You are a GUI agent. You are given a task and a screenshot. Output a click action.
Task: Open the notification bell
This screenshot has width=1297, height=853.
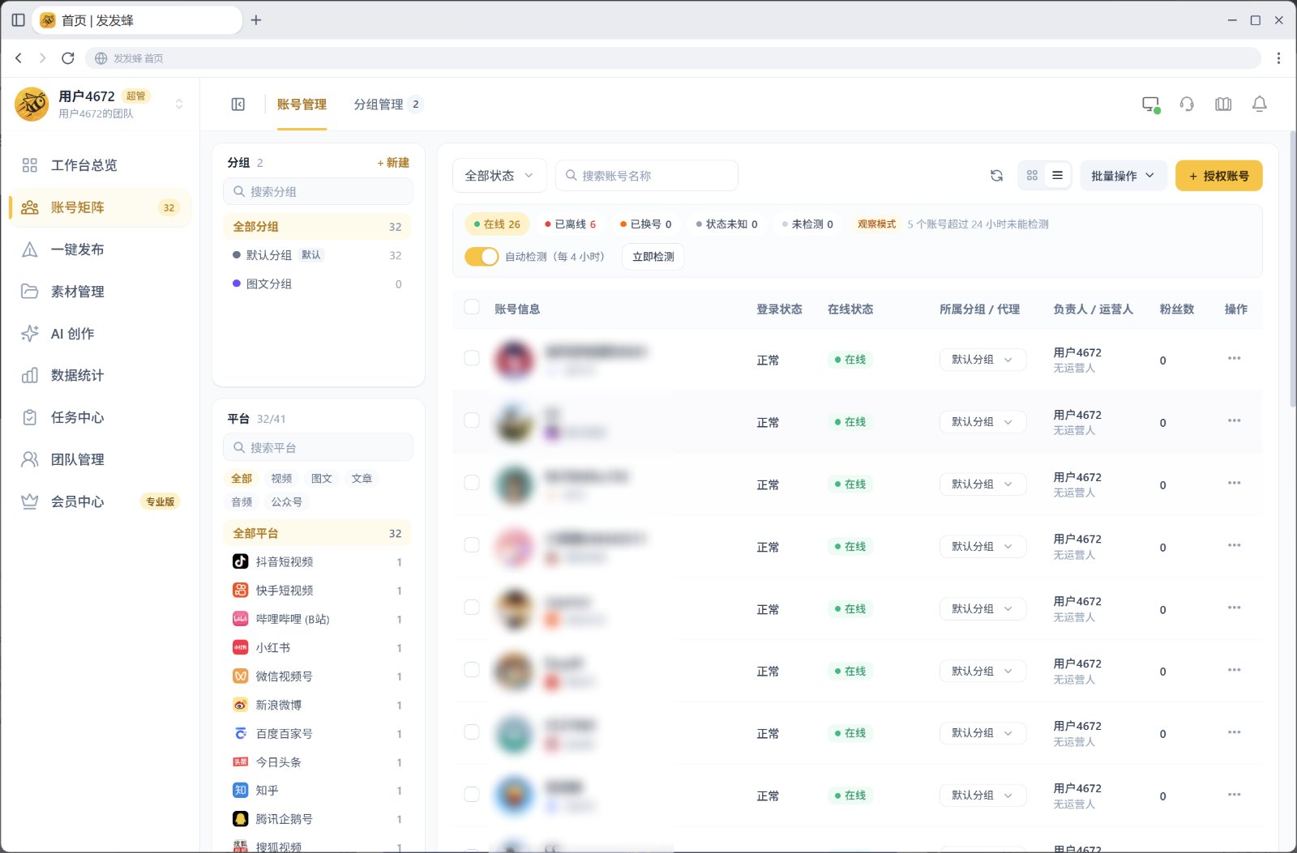click(x=1260, y=104)
